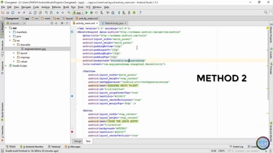The height and width of the screenshot is (153, 273).
Task: Open the Navigate menu
Action: [x=26, y=7]
